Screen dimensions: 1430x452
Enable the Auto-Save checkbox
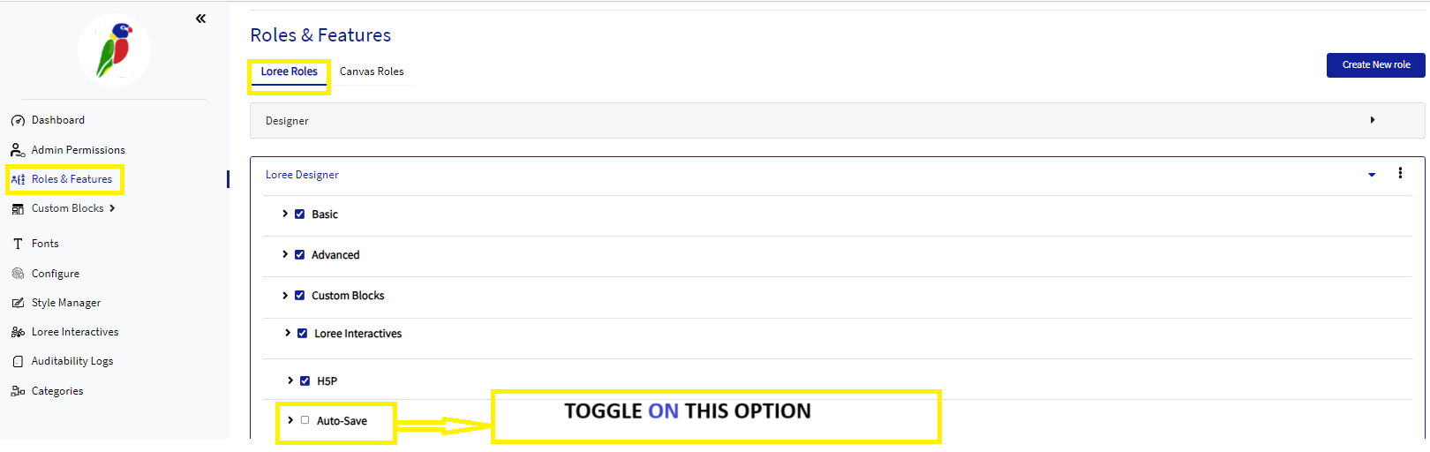305,420
